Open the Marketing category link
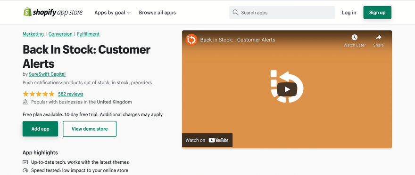The width and height of the screenshot is (415, 175). pos(33,34)
